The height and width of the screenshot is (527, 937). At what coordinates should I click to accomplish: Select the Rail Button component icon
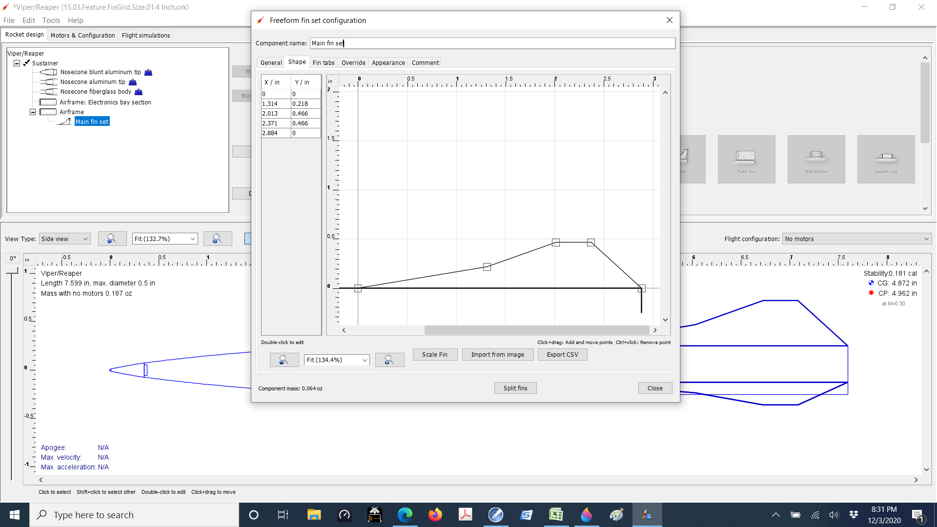pyautogui.click(x=815, y=159)
